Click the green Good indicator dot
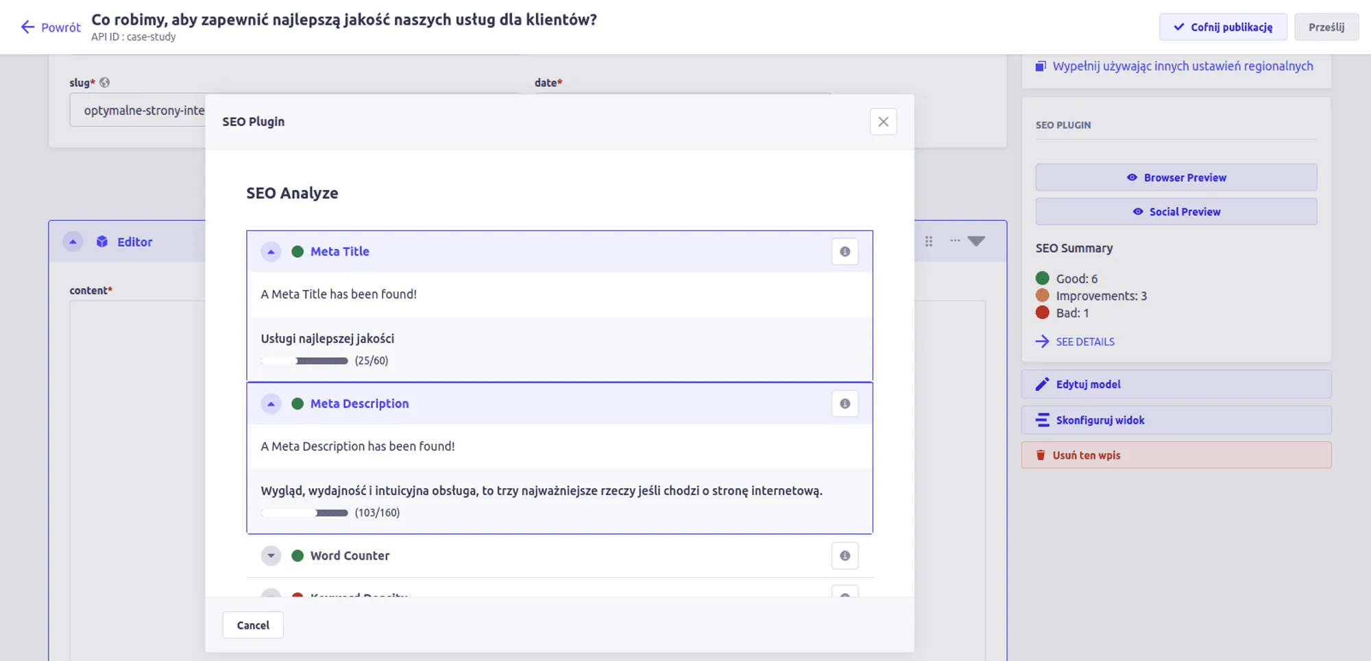1371x661 pixels. (1042, 278)
